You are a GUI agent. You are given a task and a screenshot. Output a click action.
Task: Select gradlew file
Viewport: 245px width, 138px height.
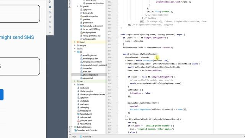coord(85,20)
